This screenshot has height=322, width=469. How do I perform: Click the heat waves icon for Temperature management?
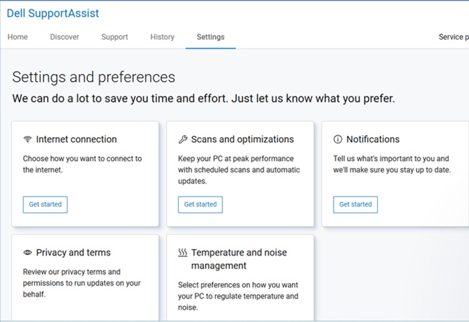click(x=183, y=252)
